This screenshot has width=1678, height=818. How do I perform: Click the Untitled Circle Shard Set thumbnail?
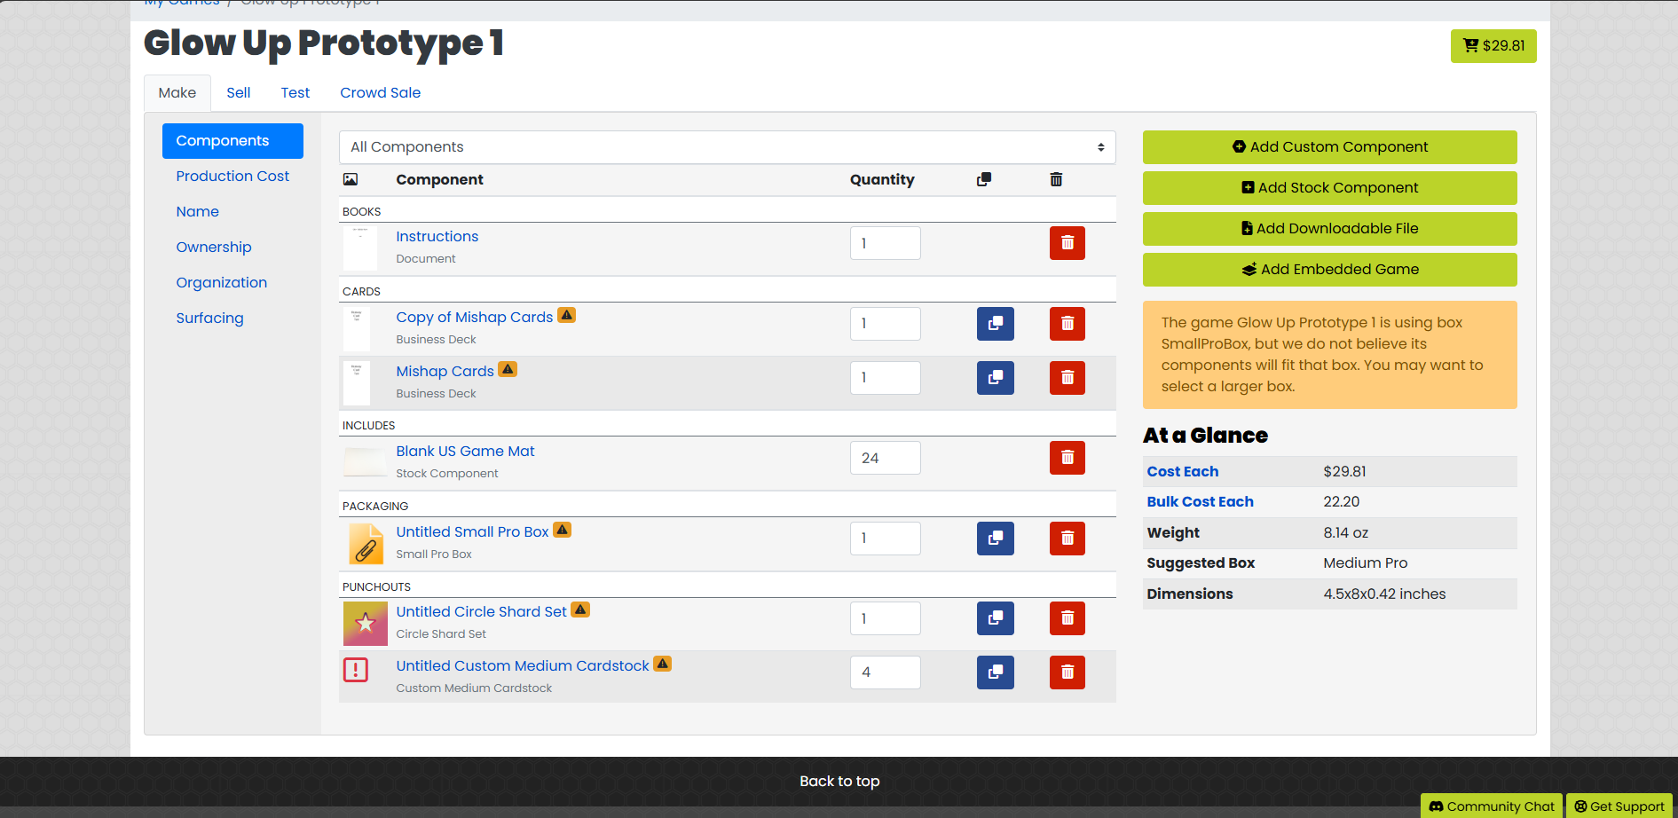click(x=366, y=624)
